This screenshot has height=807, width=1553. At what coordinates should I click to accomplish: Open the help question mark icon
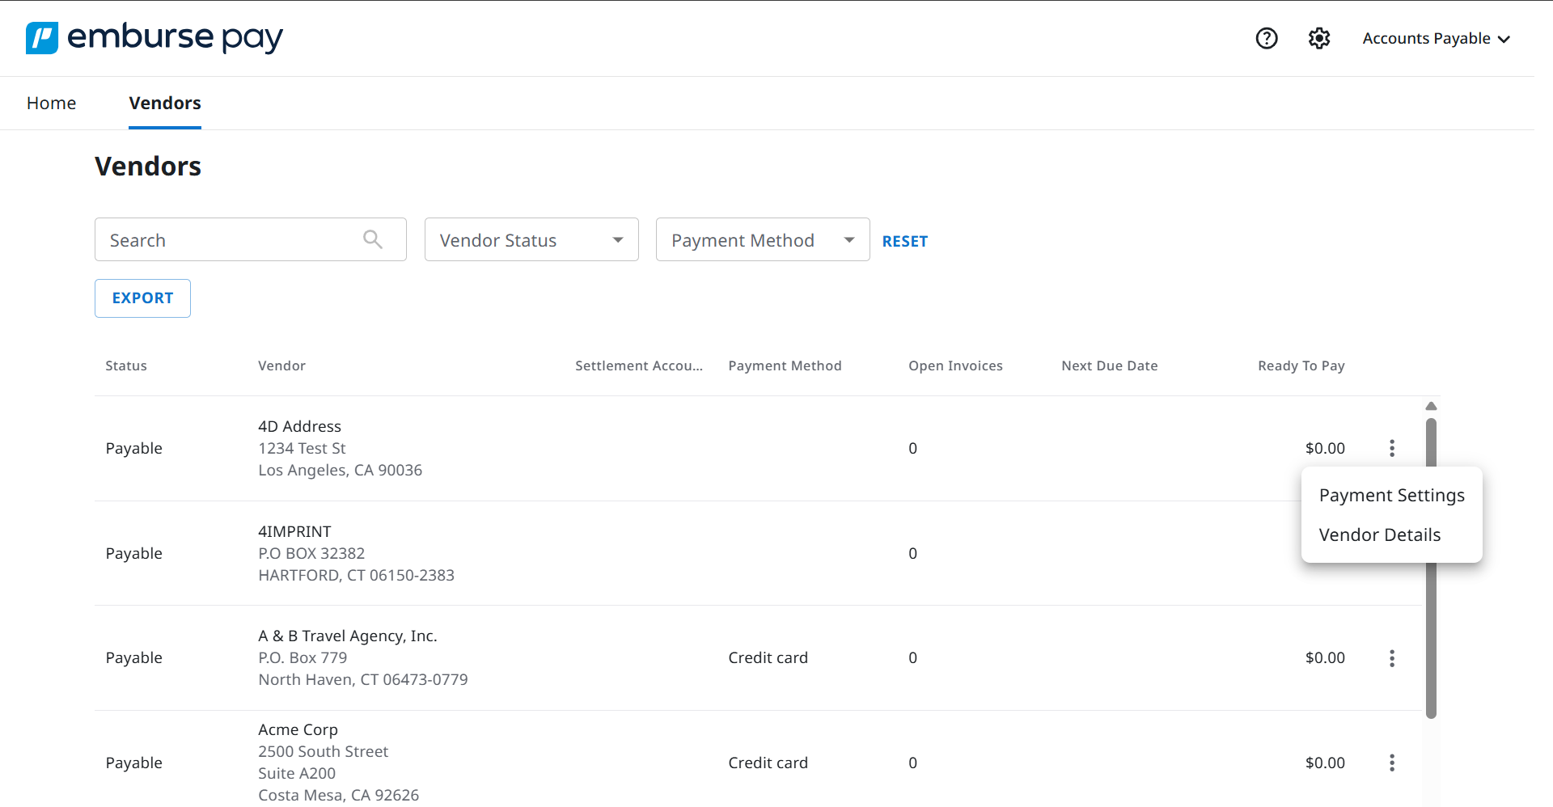(x=1267, y=38)
